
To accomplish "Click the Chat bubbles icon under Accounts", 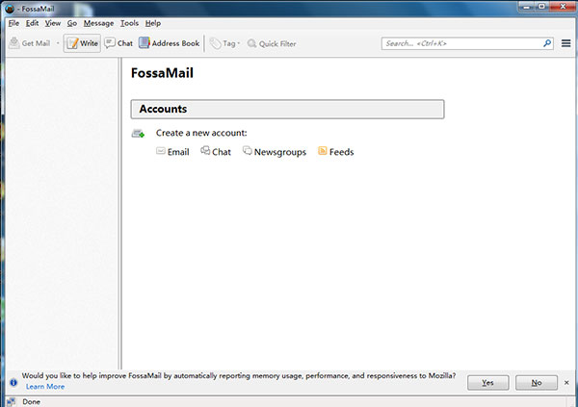I will (x=205, y=150).
